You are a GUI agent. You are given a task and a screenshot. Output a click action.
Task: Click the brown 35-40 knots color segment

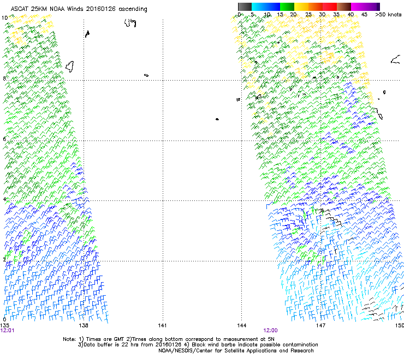[344, 7]
